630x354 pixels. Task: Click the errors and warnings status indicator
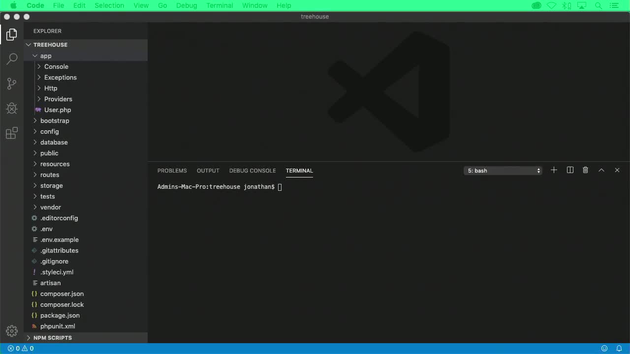click(x=21, y=349)
